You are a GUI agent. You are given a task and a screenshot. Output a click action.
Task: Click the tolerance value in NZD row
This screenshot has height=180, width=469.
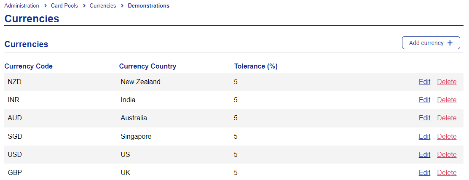coord(236,82)
